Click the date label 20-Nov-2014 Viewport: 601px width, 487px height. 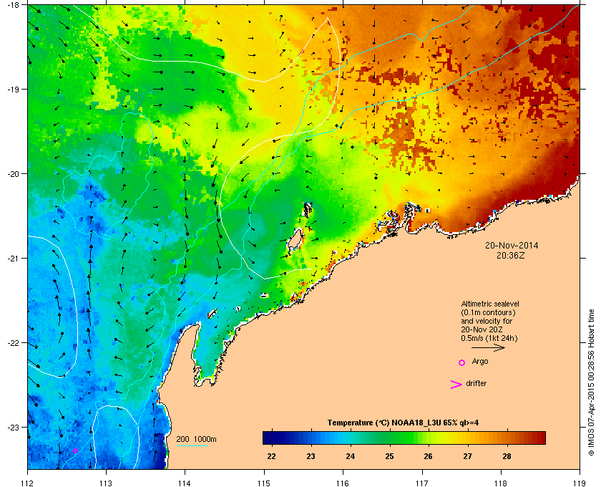click(x=512, y=245)
